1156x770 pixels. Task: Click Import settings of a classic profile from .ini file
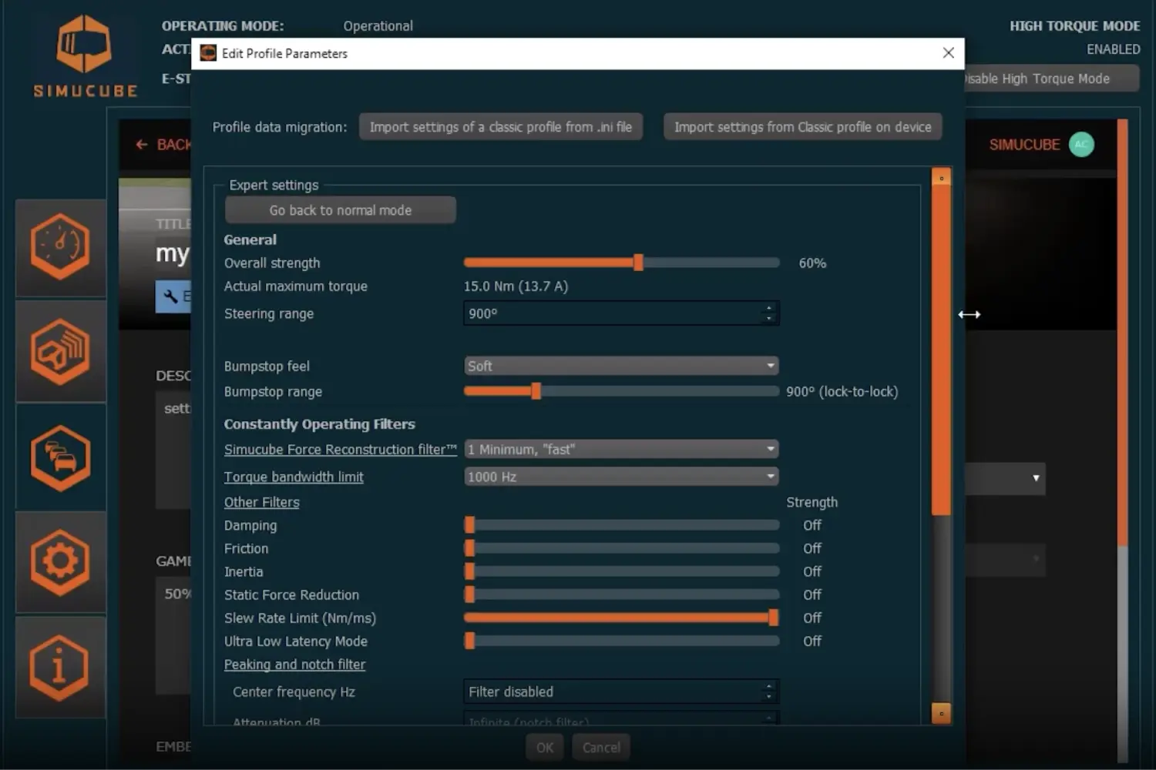[501, 126]
